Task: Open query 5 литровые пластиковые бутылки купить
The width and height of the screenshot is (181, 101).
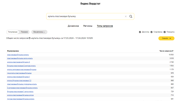Action: click(22, 88)
